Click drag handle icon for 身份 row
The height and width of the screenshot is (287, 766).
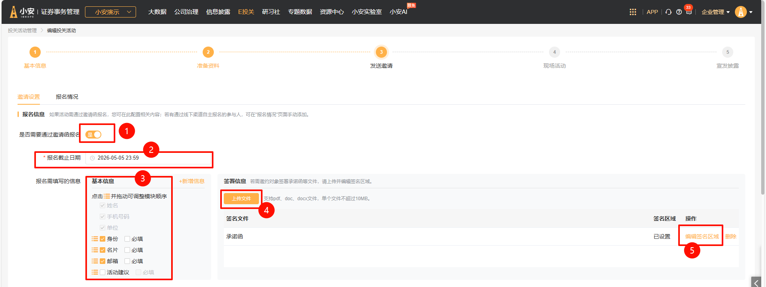pyautogui.click(x=95, y=239)
